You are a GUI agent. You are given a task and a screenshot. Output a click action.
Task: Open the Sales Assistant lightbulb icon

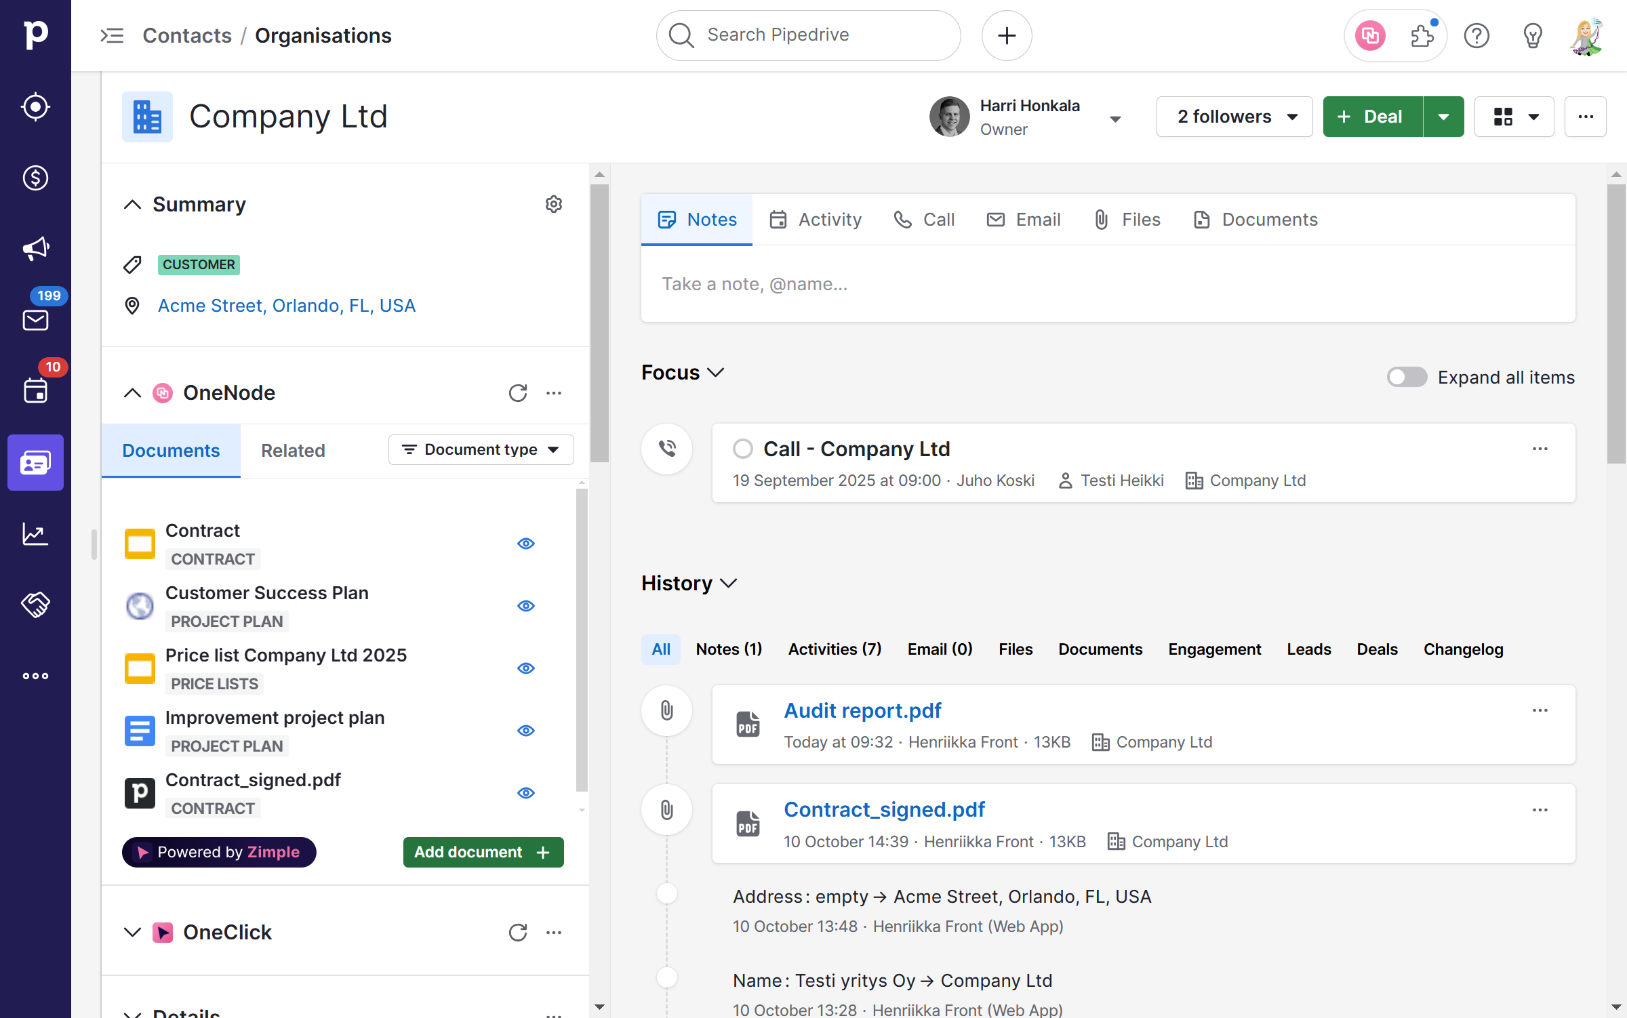tap(1532, 35)
